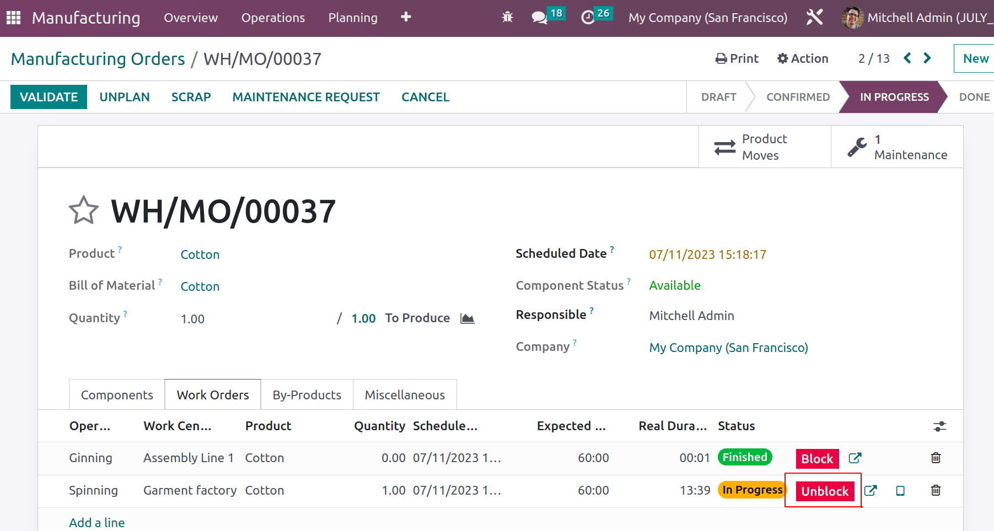The width and height of the screenshot is (994, 531).
Task: Sort by Quantity column header
Action: click(x=379, y=426)
